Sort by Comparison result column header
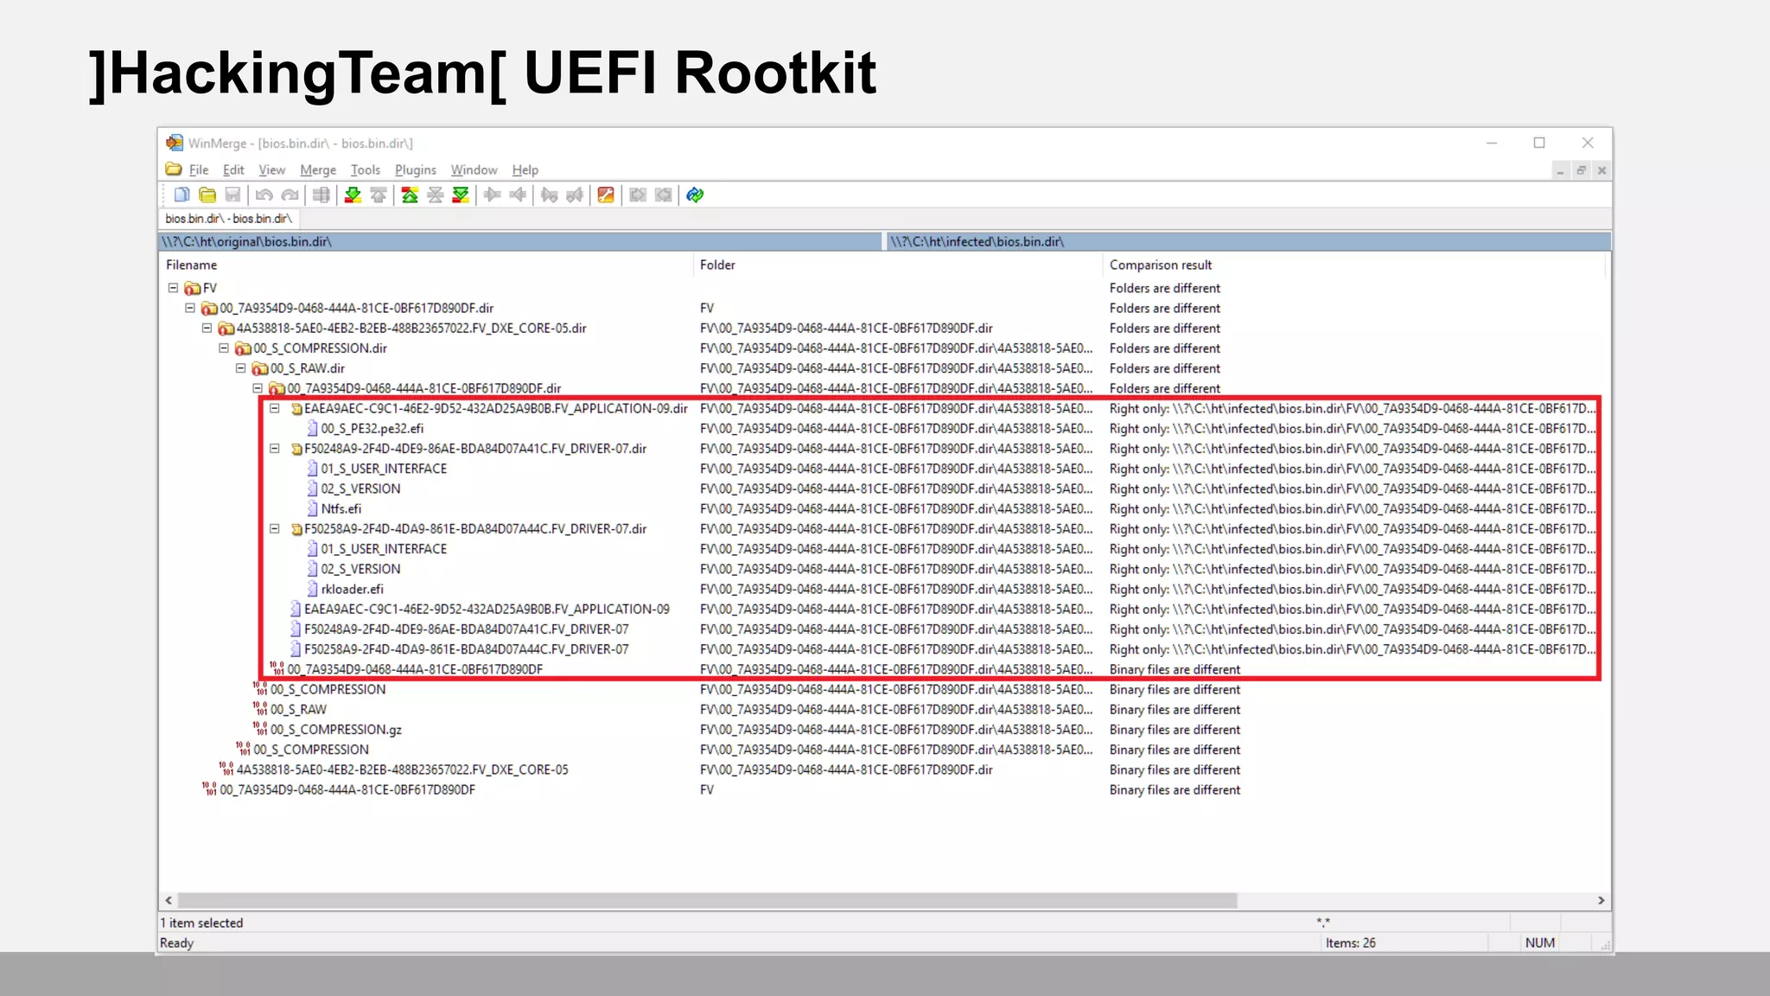Viewport: 1770px width, 996px height. coord(1355,265)
